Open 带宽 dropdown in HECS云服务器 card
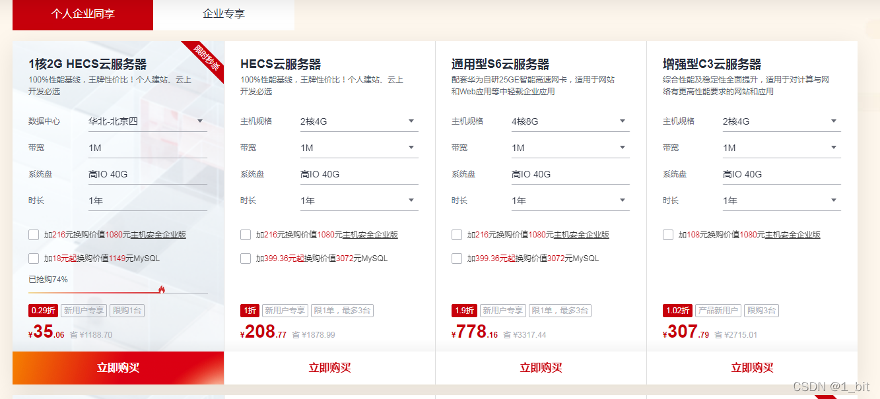 click(359, 148)
